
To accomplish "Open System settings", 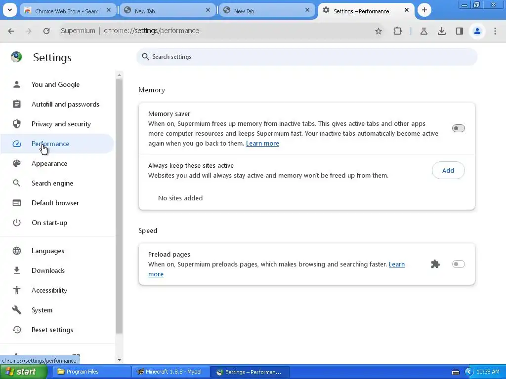I will pos(57,310).
